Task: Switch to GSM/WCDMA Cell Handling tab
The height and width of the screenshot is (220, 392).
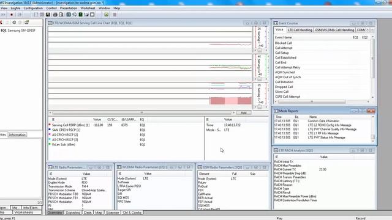Action: click(x=334, y=30)
